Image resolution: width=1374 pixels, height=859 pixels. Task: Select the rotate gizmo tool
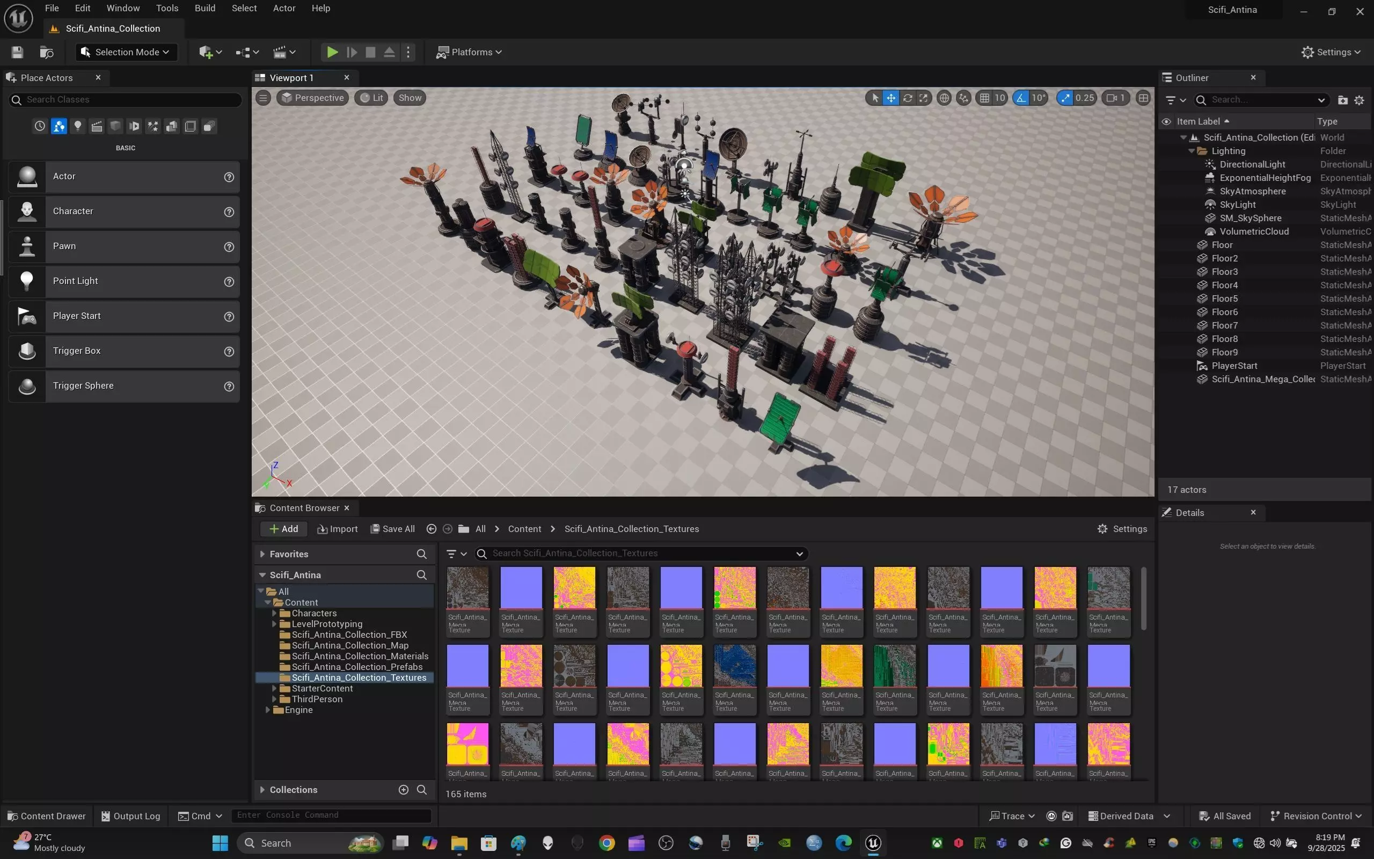point(907,98)
